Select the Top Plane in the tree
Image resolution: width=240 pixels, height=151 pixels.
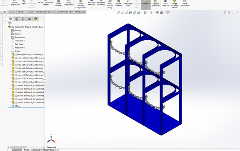tap(17, 44)
